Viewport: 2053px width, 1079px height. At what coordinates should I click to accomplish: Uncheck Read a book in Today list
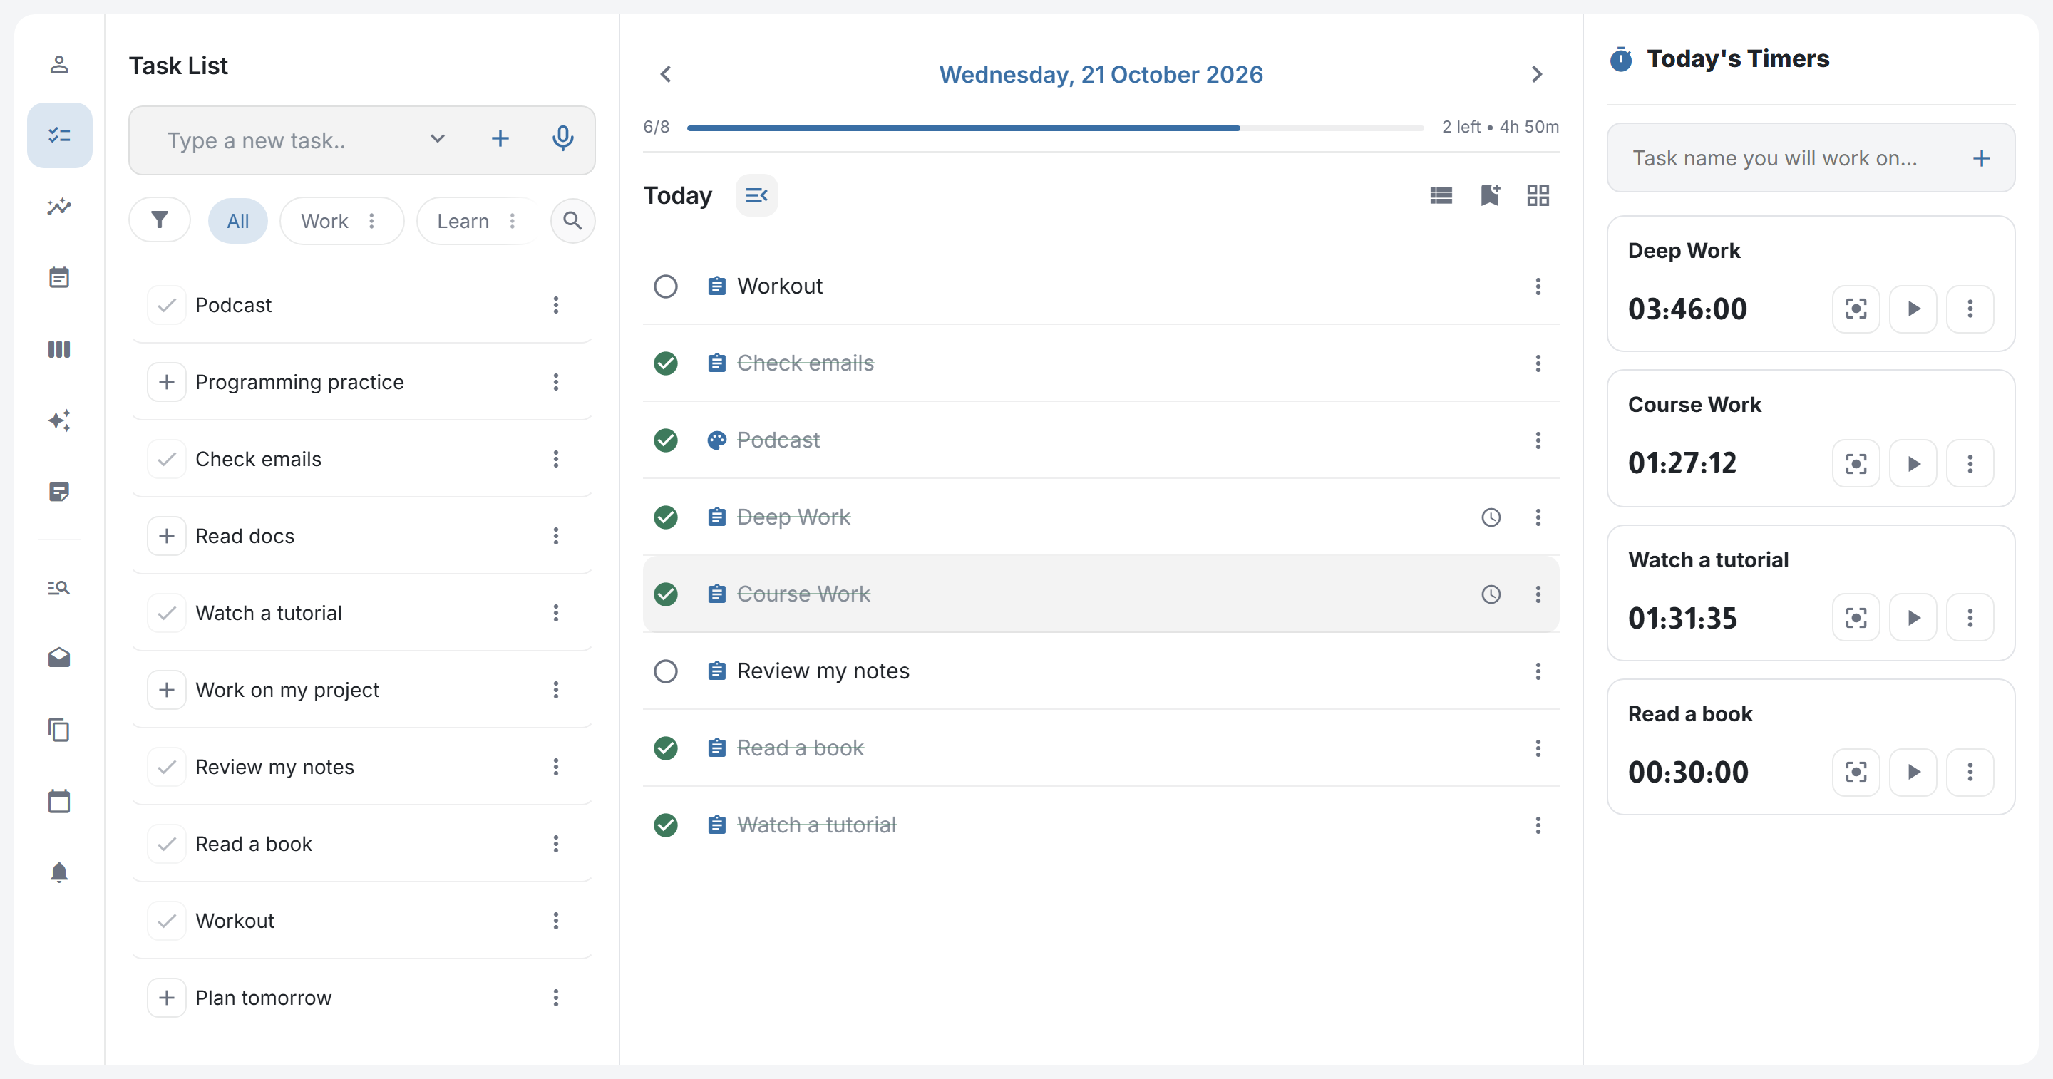[666, 748]
